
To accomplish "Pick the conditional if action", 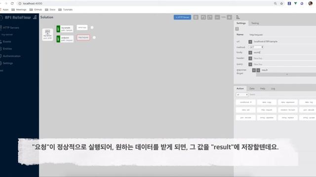I will click(246, 102).
